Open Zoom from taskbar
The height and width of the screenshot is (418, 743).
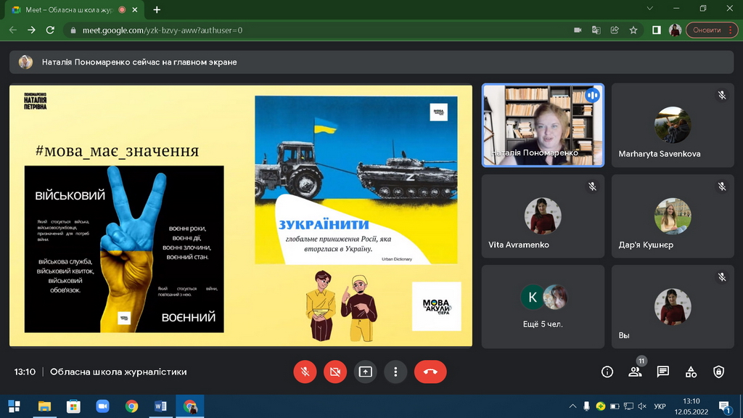(102, 406)
